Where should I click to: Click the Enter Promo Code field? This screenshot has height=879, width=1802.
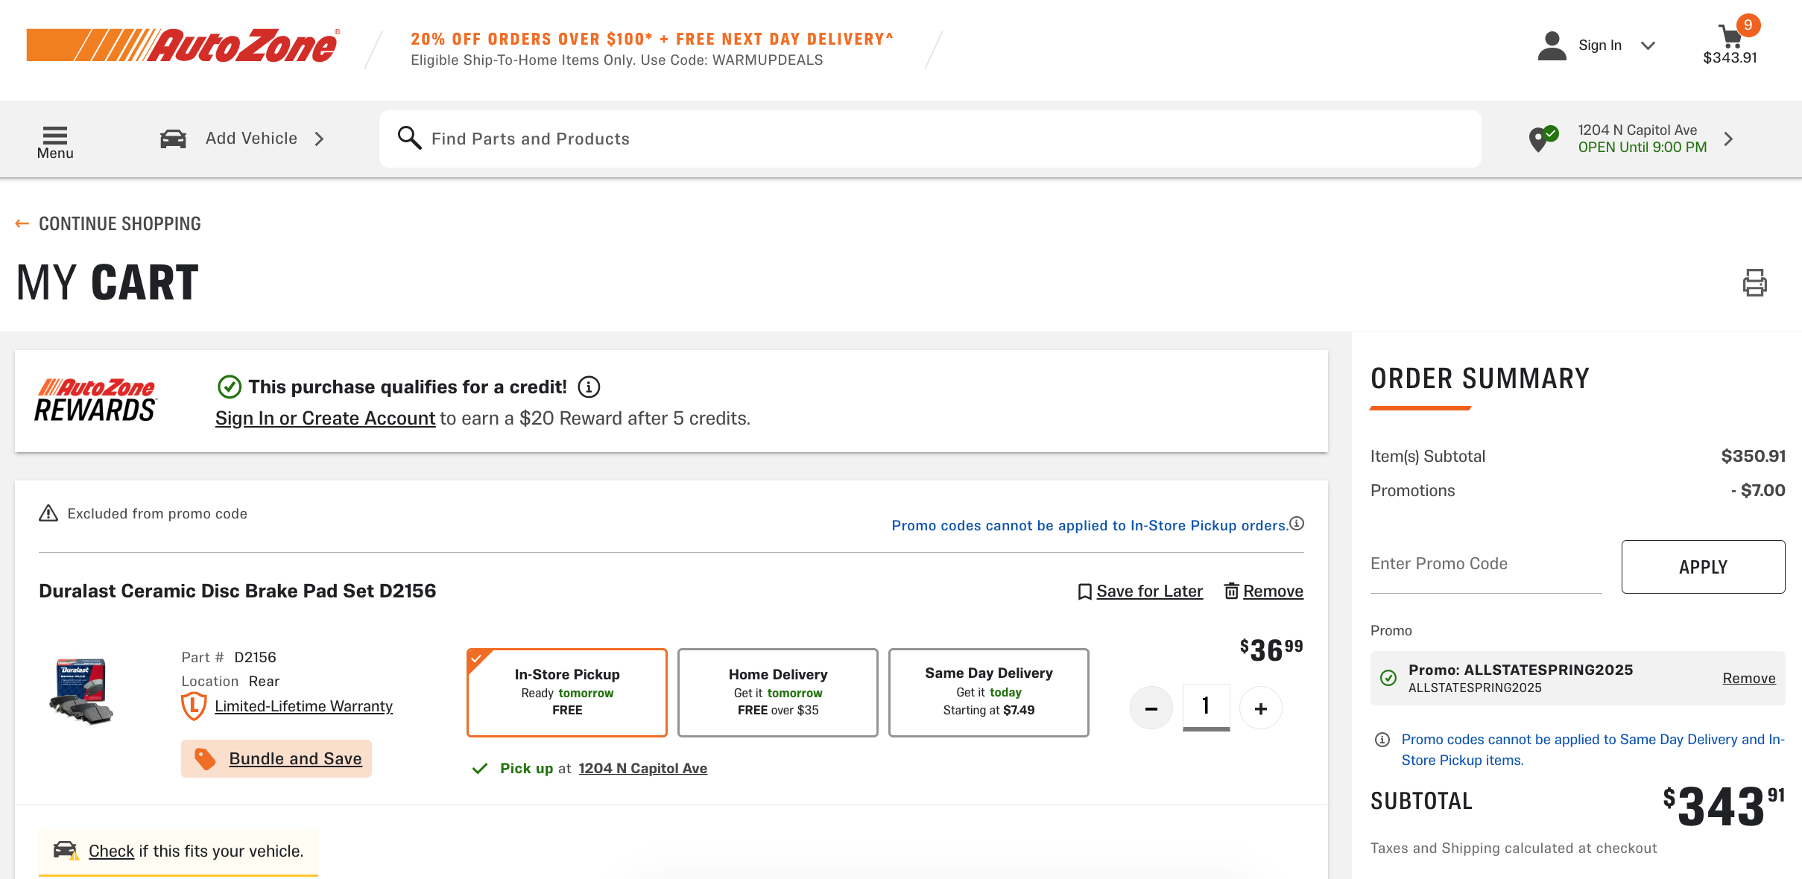[x=1485, y=564]
